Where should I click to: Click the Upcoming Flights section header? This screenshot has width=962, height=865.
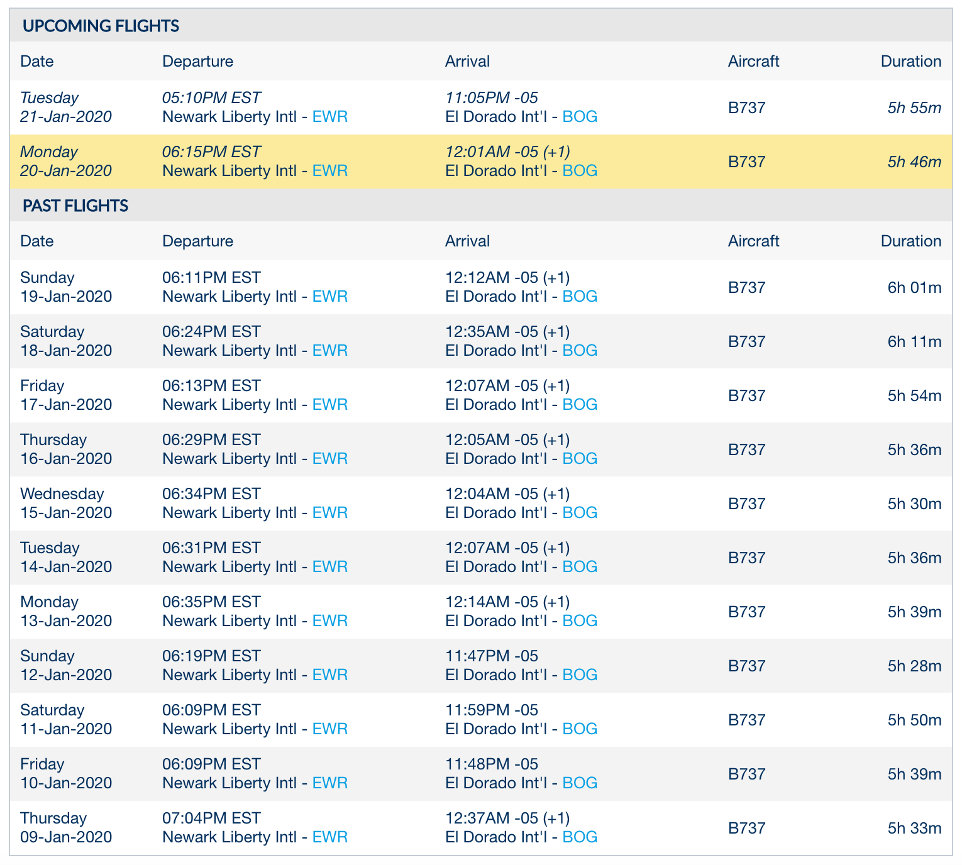pyautogui.click(x=101, y=26)
